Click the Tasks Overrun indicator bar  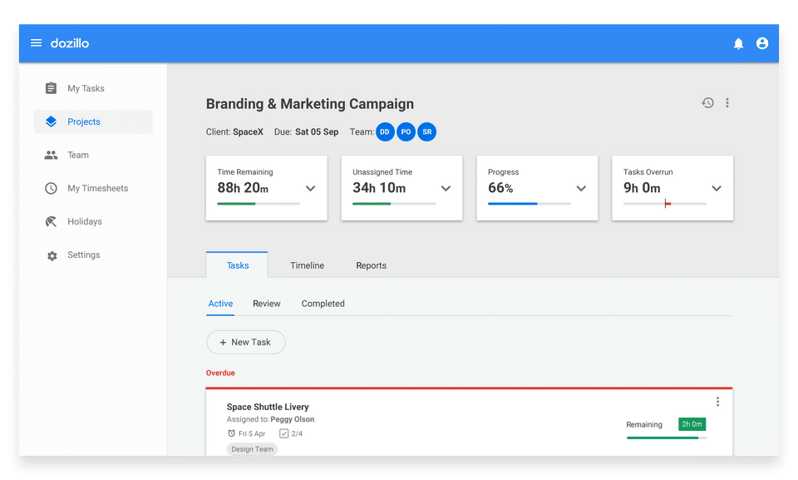tap(665, 204)
